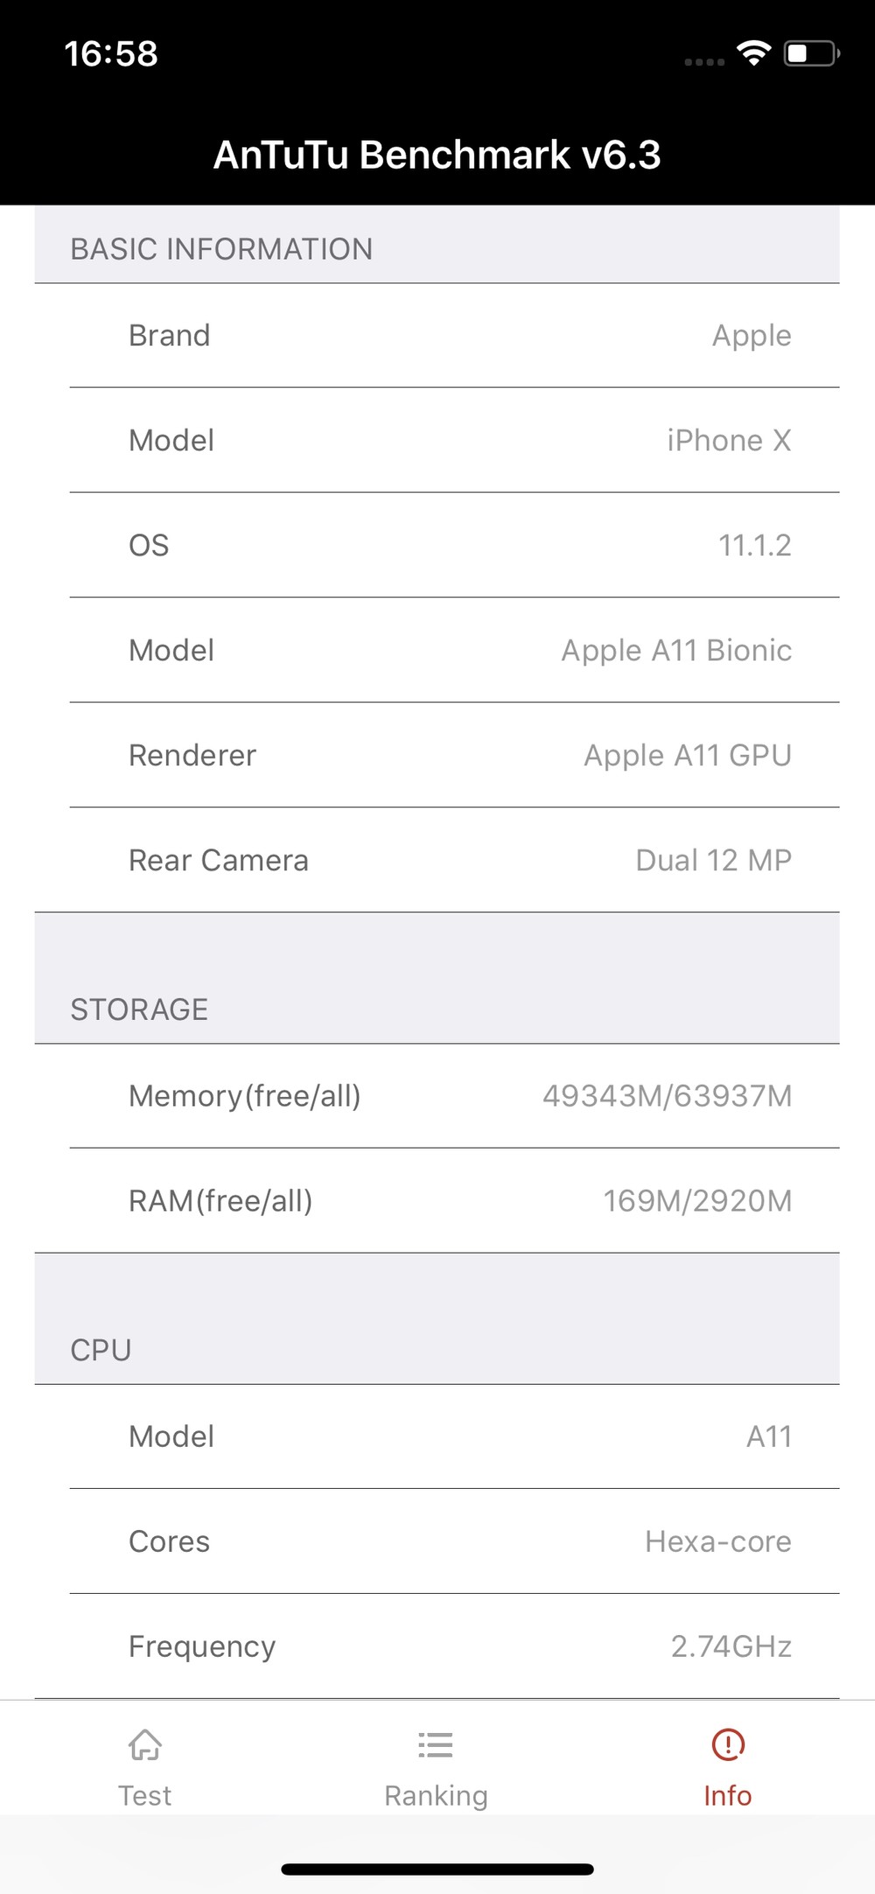Tap the Frequency 2.74GHz row
The height and width of the screenshot is (1894, 875).
455,1646
